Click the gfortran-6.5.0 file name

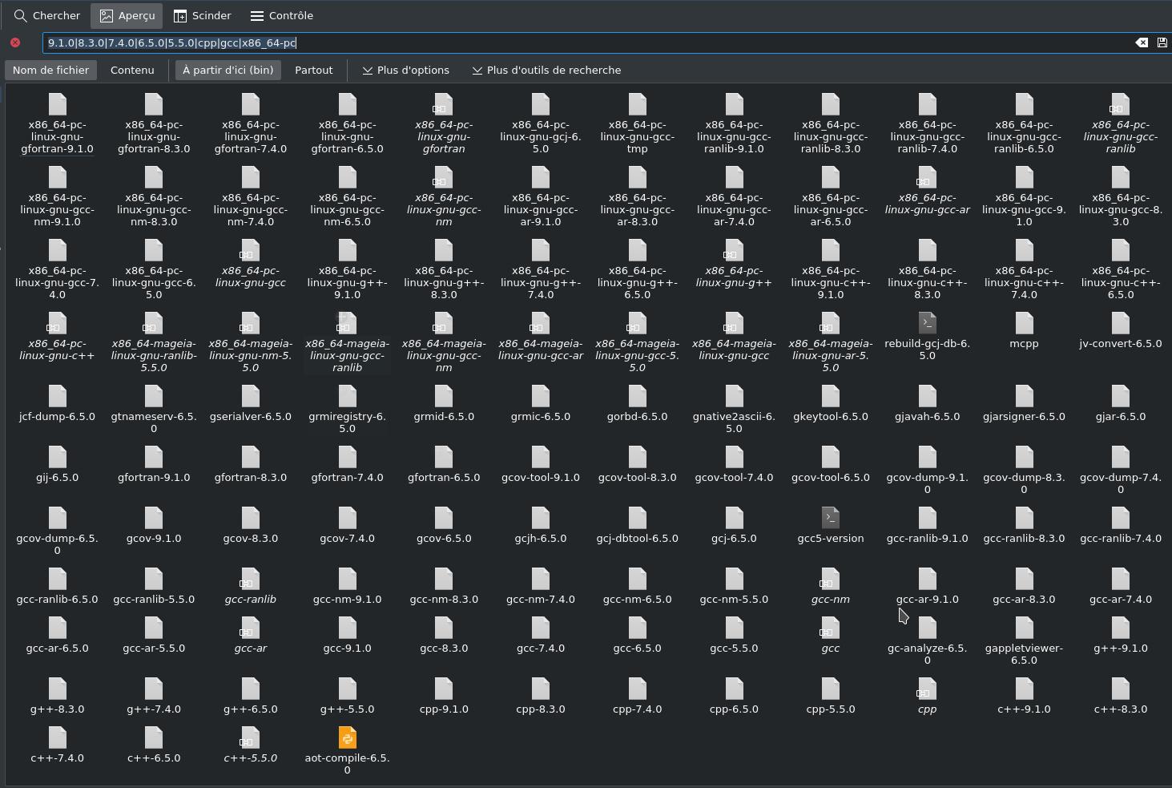coord(444,477)
